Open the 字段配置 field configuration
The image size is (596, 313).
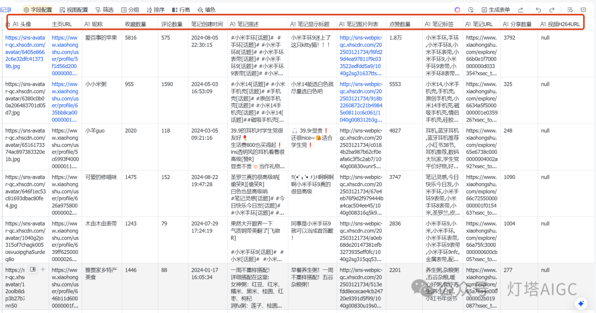coord(38,10)
